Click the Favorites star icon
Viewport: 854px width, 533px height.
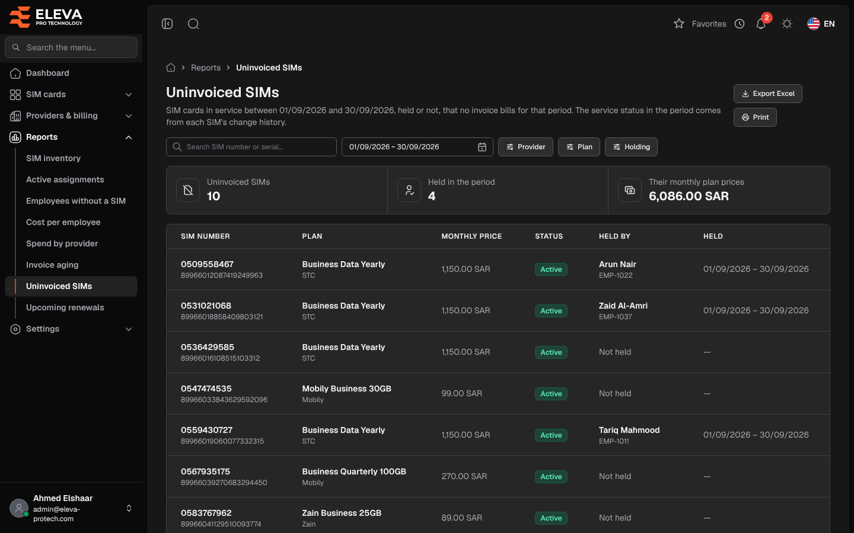pos(679,24)
